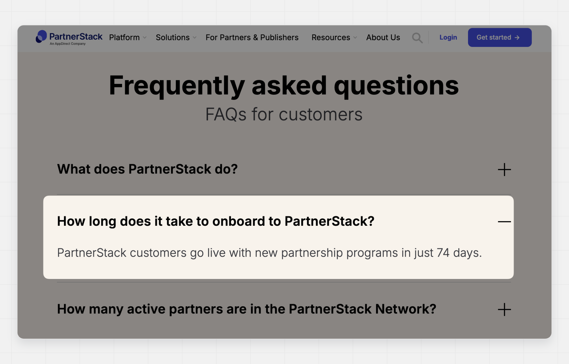Click the Login link

point(448,38)
